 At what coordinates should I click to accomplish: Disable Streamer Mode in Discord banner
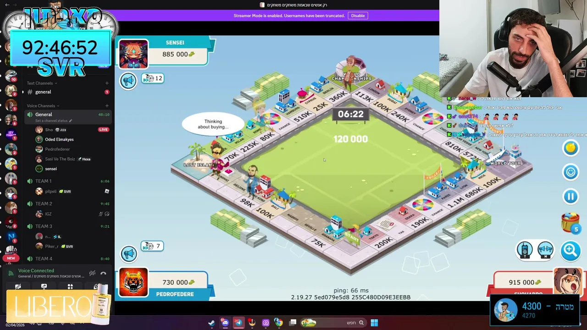(358, 16)
